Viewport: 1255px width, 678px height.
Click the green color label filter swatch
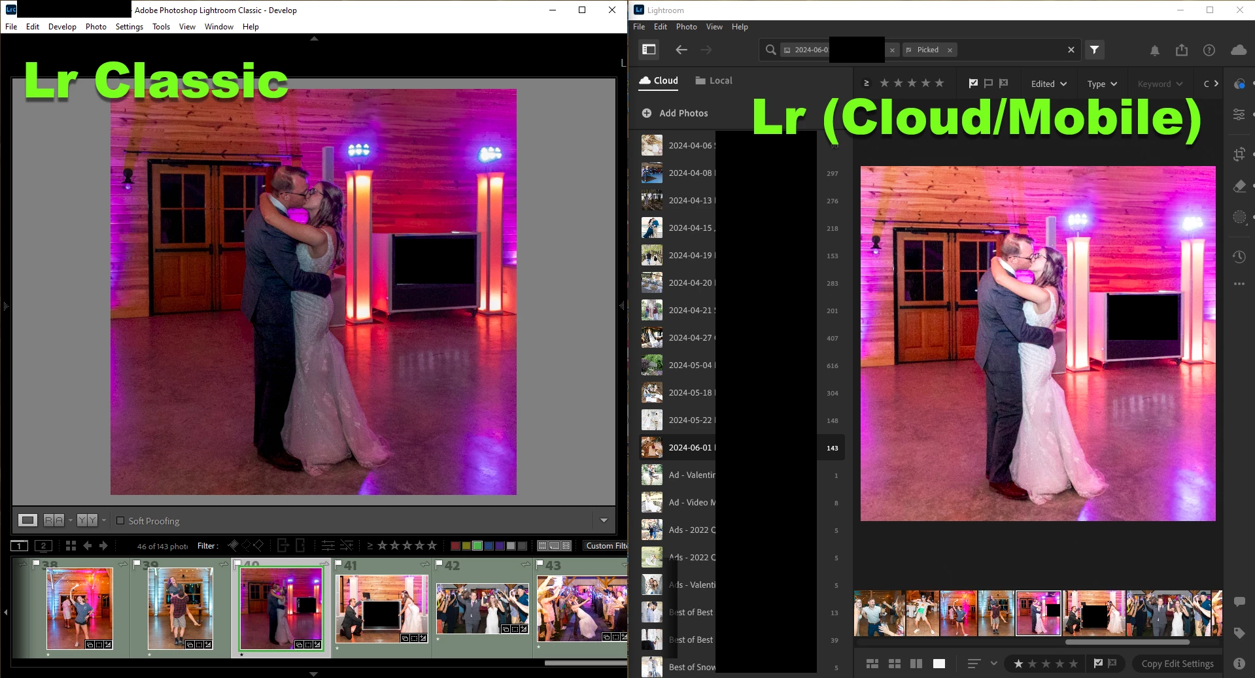[477, 545]
